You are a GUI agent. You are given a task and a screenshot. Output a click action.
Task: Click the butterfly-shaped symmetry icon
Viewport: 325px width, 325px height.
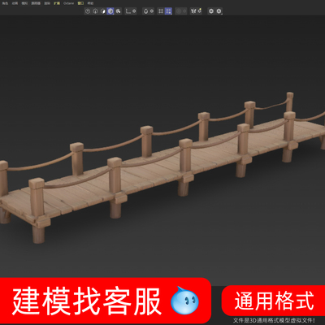(193, 11)
